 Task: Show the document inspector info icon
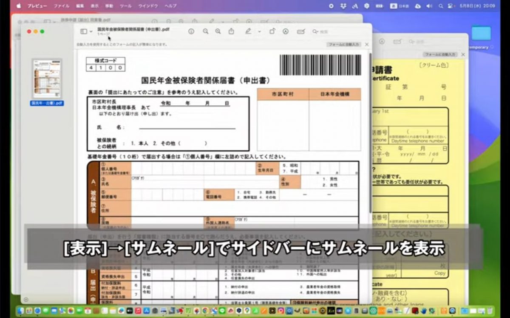(x=191, y=31)
